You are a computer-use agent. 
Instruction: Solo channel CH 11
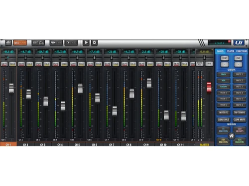(184, 64)
